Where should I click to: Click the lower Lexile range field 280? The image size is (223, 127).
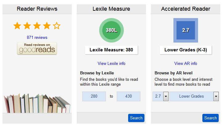94,96
